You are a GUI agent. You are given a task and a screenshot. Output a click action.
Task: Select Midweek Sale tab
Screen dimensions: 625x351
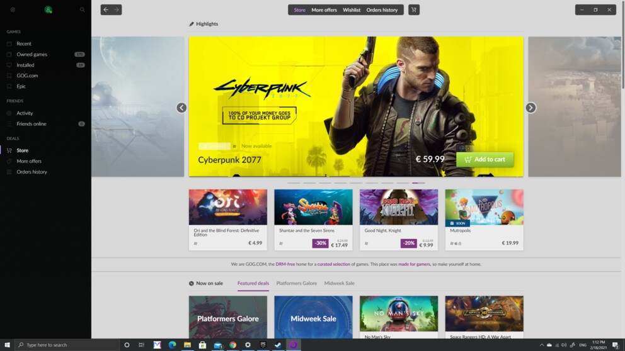339,283
